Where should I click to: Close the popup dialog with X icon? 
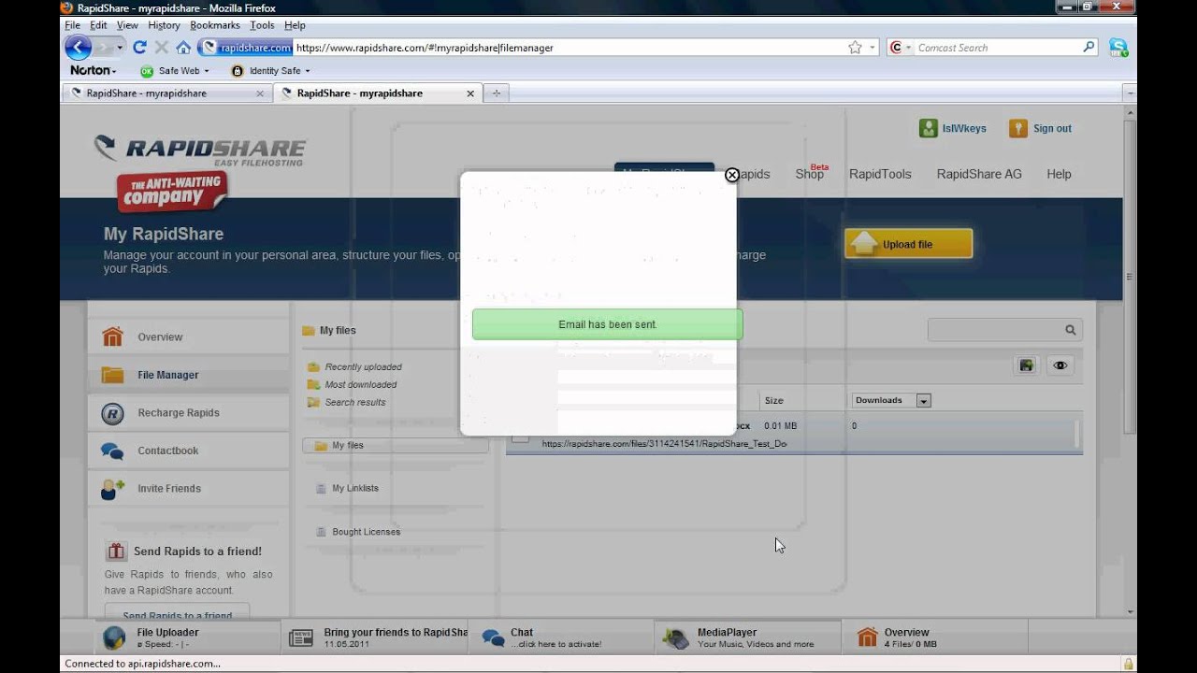(732, 175)
